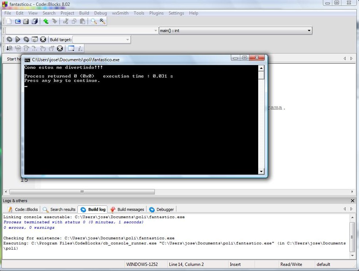Screen dimensions: 359x271
Task: Click the Replace icon in toolbar
Action: (x=103, y=21)
